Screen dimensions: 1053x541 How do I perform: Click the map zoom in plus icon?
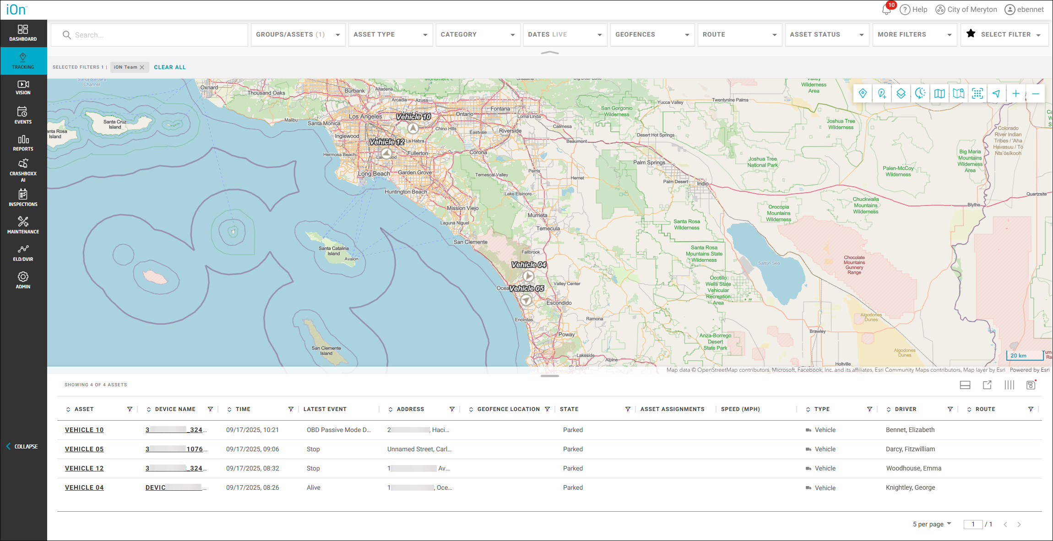pos(1015,94)
